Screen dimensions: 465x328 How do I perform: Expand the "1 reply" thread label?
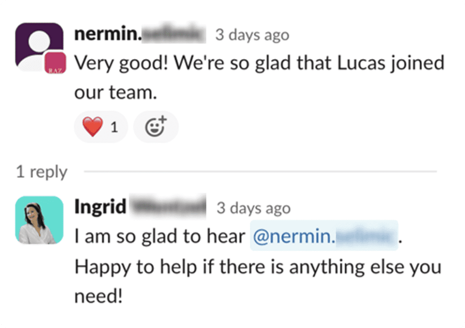pyautogui.click(x=41, y=172)
